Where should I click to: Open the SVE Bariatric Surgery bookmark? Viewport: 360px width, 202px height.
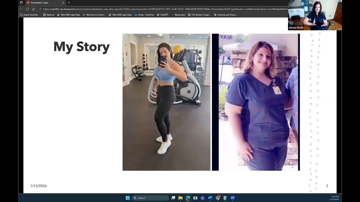pyautogui.click(x=199, y=15)
